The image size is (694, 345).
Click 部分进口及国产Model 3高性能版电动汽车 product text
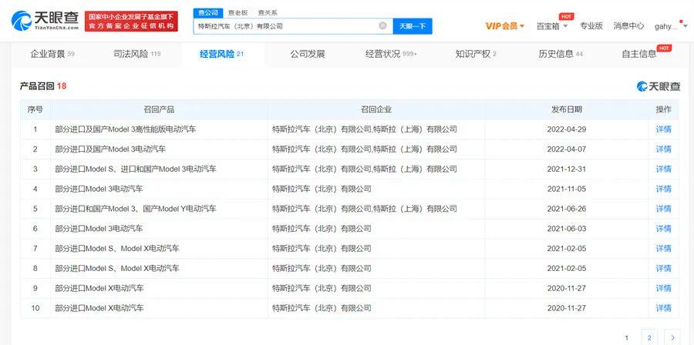(125, 129)
